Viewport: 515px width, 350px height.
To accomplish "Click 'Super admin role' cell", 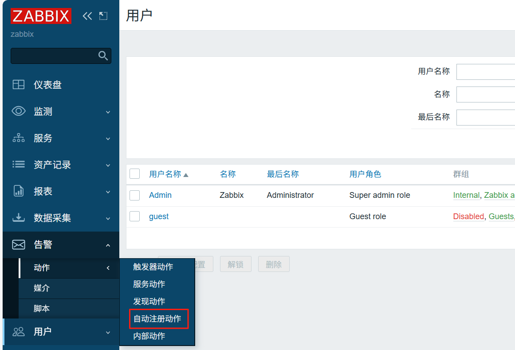I will [x=380, y=195].
